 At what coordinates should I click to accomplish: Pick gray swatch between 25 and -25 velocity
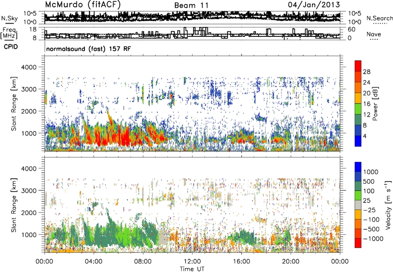click(358, 205)
